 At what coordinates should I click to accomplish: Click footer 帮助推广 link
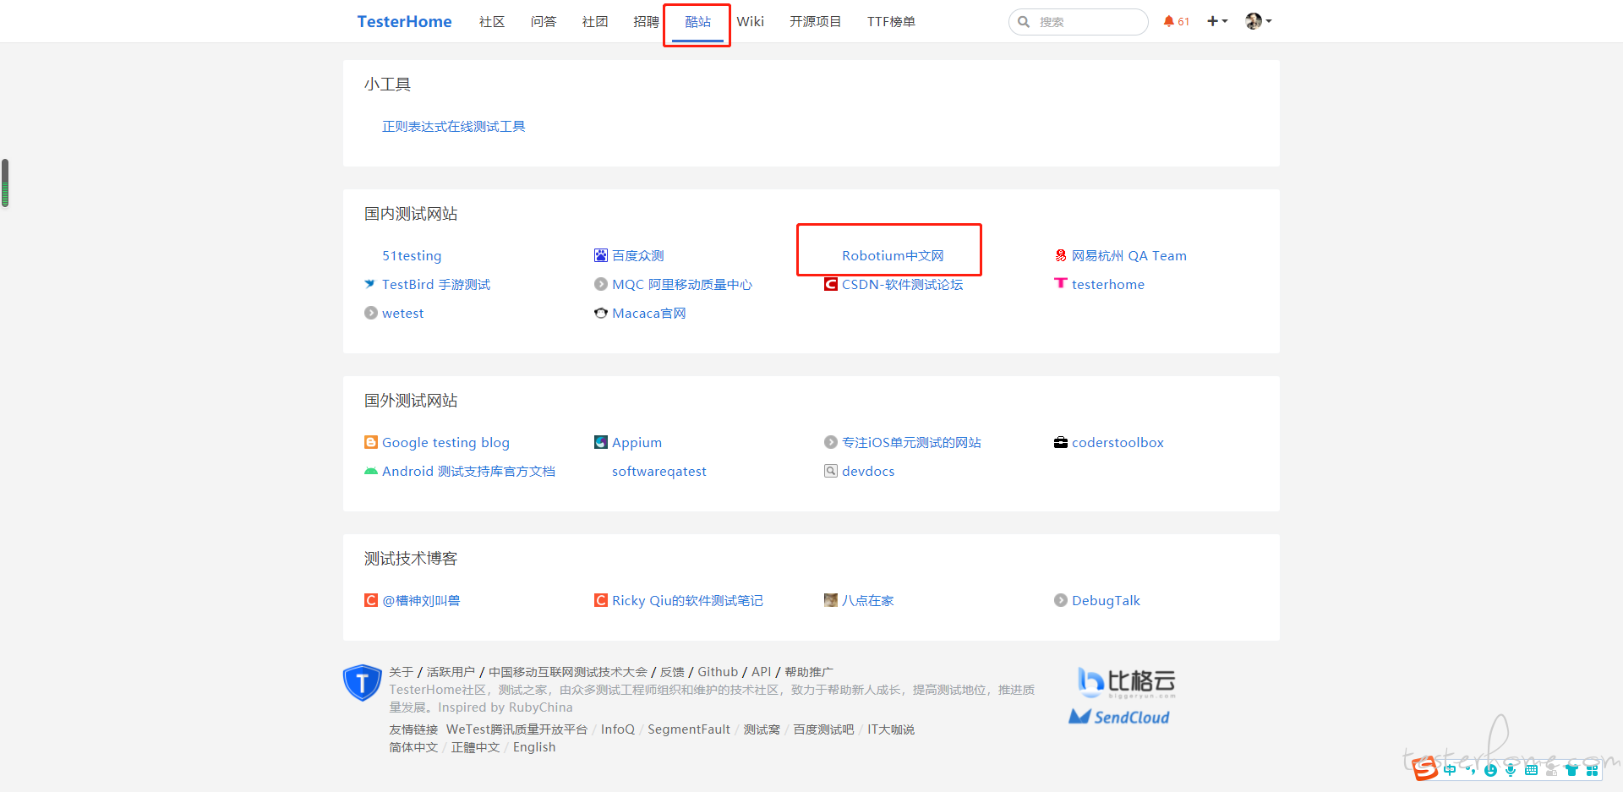coord(809,671)
